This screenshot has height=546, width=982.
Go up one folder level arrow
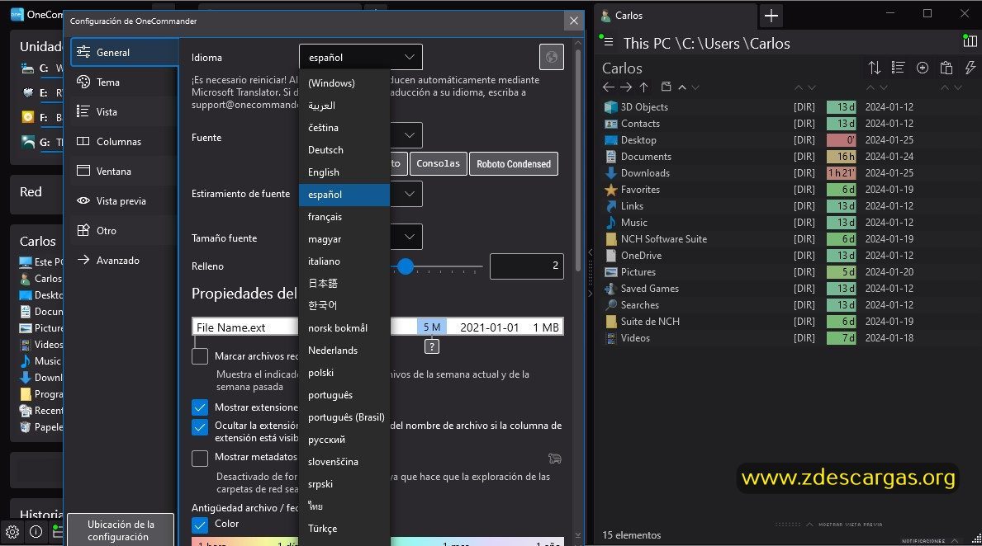644,87
